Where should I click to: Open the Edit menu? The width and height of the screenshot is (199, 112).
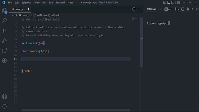(16, 2)
